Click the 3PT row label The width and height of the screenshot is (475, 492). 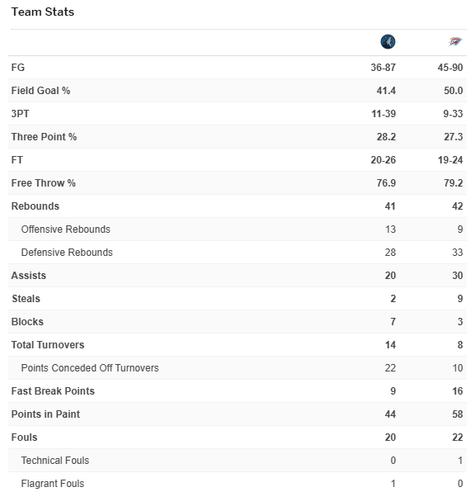tap(20, 114)
